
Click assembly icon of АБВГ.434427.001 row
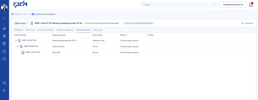[20, 41]
